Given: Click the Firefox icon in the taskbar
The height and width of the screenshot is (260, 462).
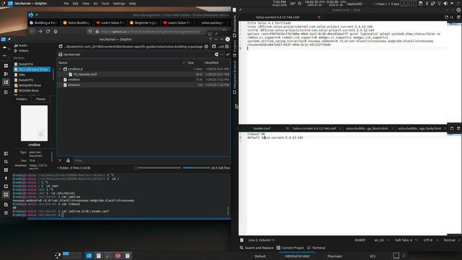Looking at the screenshot, I should (x=118, y=256).
